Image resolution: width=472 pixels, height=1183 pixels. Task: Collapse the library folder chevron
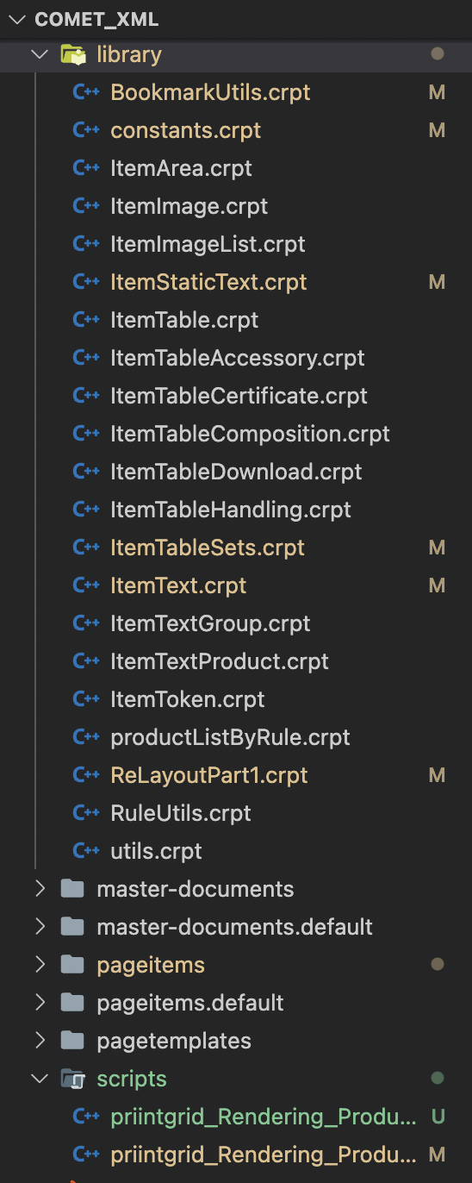click(39, 54)
